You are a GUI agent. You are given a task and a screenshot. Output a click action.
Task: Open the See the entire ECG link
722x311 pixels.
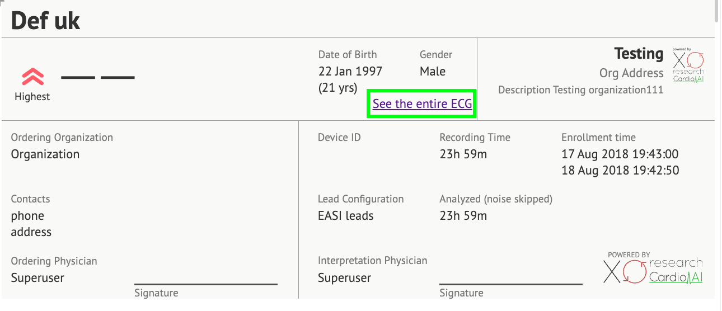click(422, 104)
